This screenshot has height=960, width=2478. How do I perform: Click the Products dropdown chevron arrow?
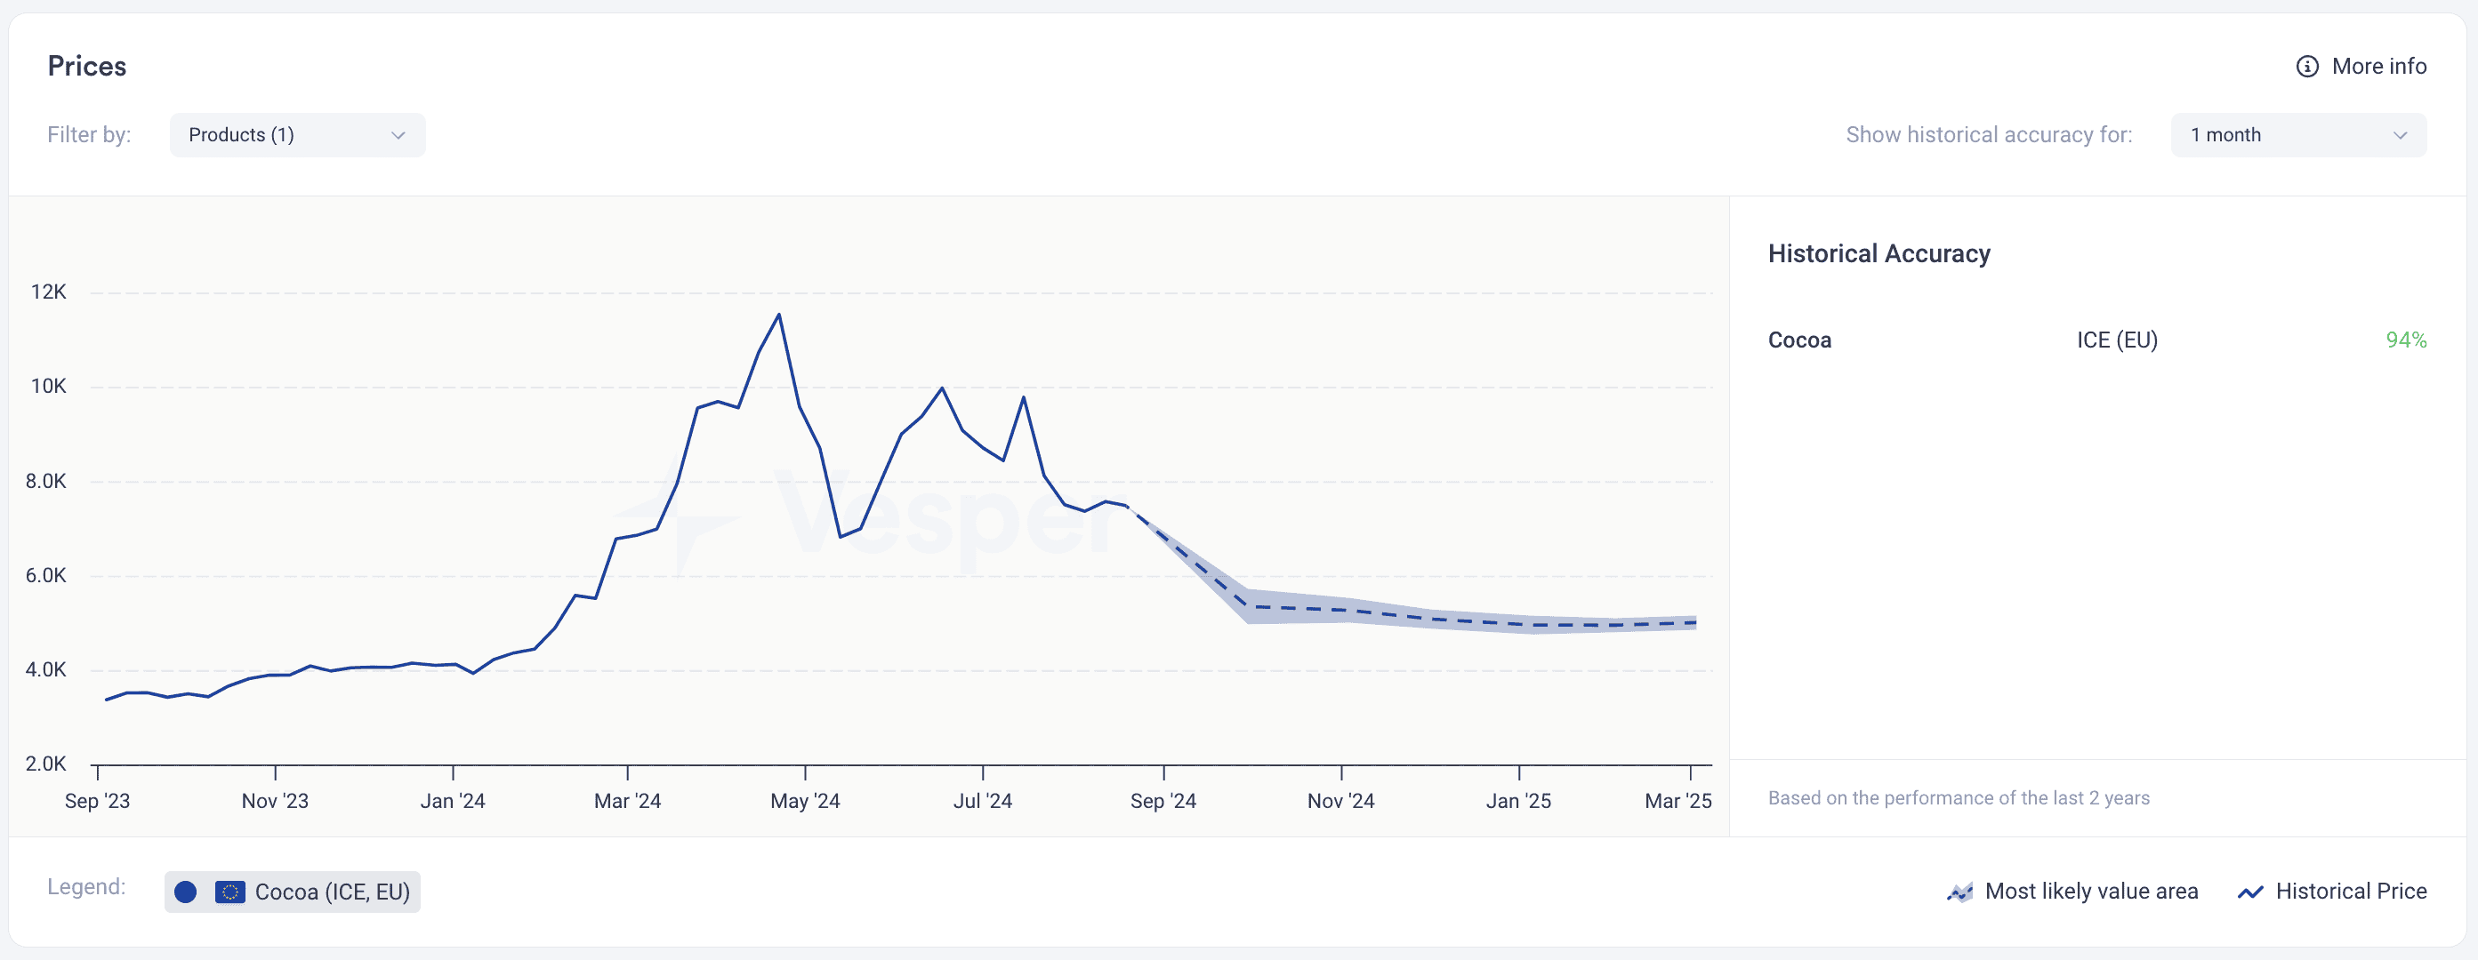pyautogui.click(x=398, y=135)
